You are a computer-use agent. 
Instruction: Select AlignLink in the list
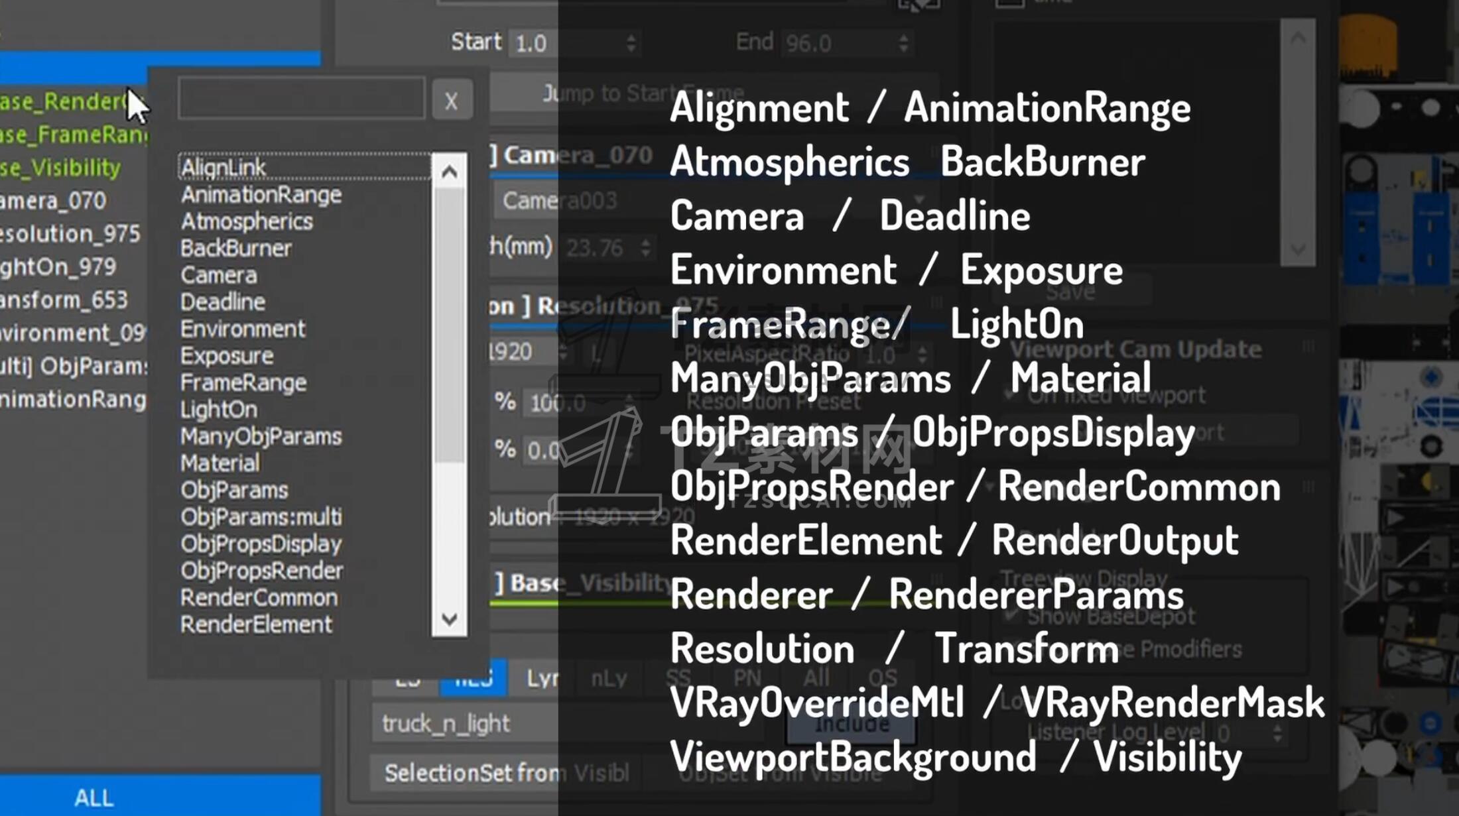click(223, 167)
